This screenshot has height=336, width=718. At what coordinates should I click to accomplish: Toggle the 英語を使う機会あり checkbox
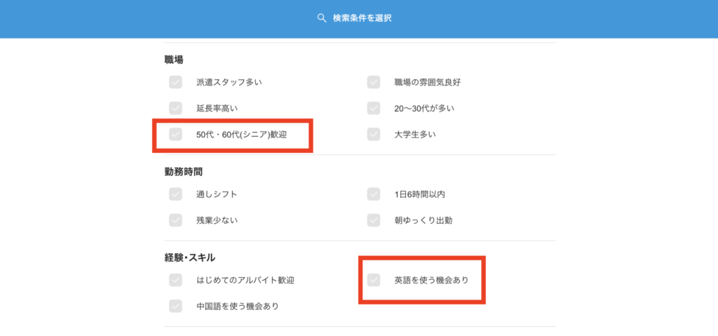pyautogui.click(x=374, y=280)
